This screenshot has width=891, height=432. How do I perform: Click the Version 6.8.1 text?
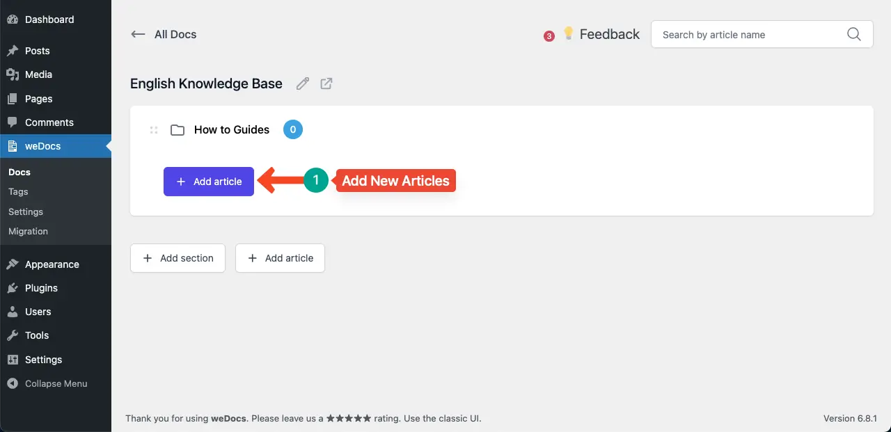tap(850, 418)
